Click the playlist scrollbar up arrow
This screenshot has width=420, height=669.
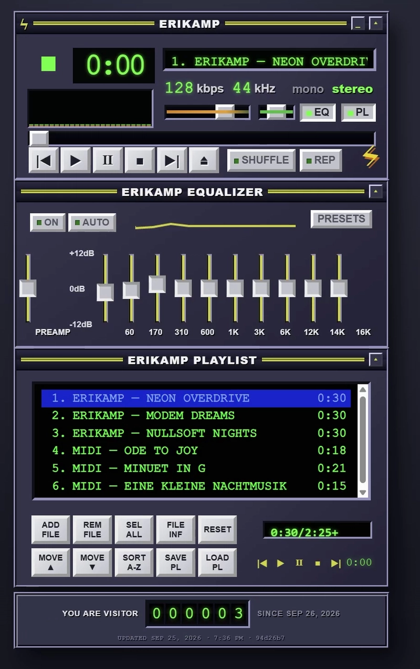362,389
